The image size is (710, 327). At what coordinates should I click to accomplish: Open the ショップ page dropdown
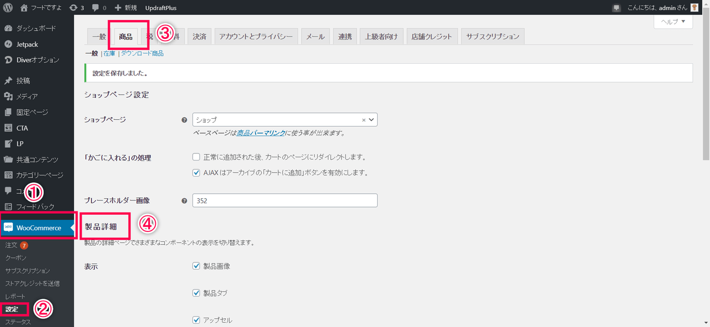[285, 120]
